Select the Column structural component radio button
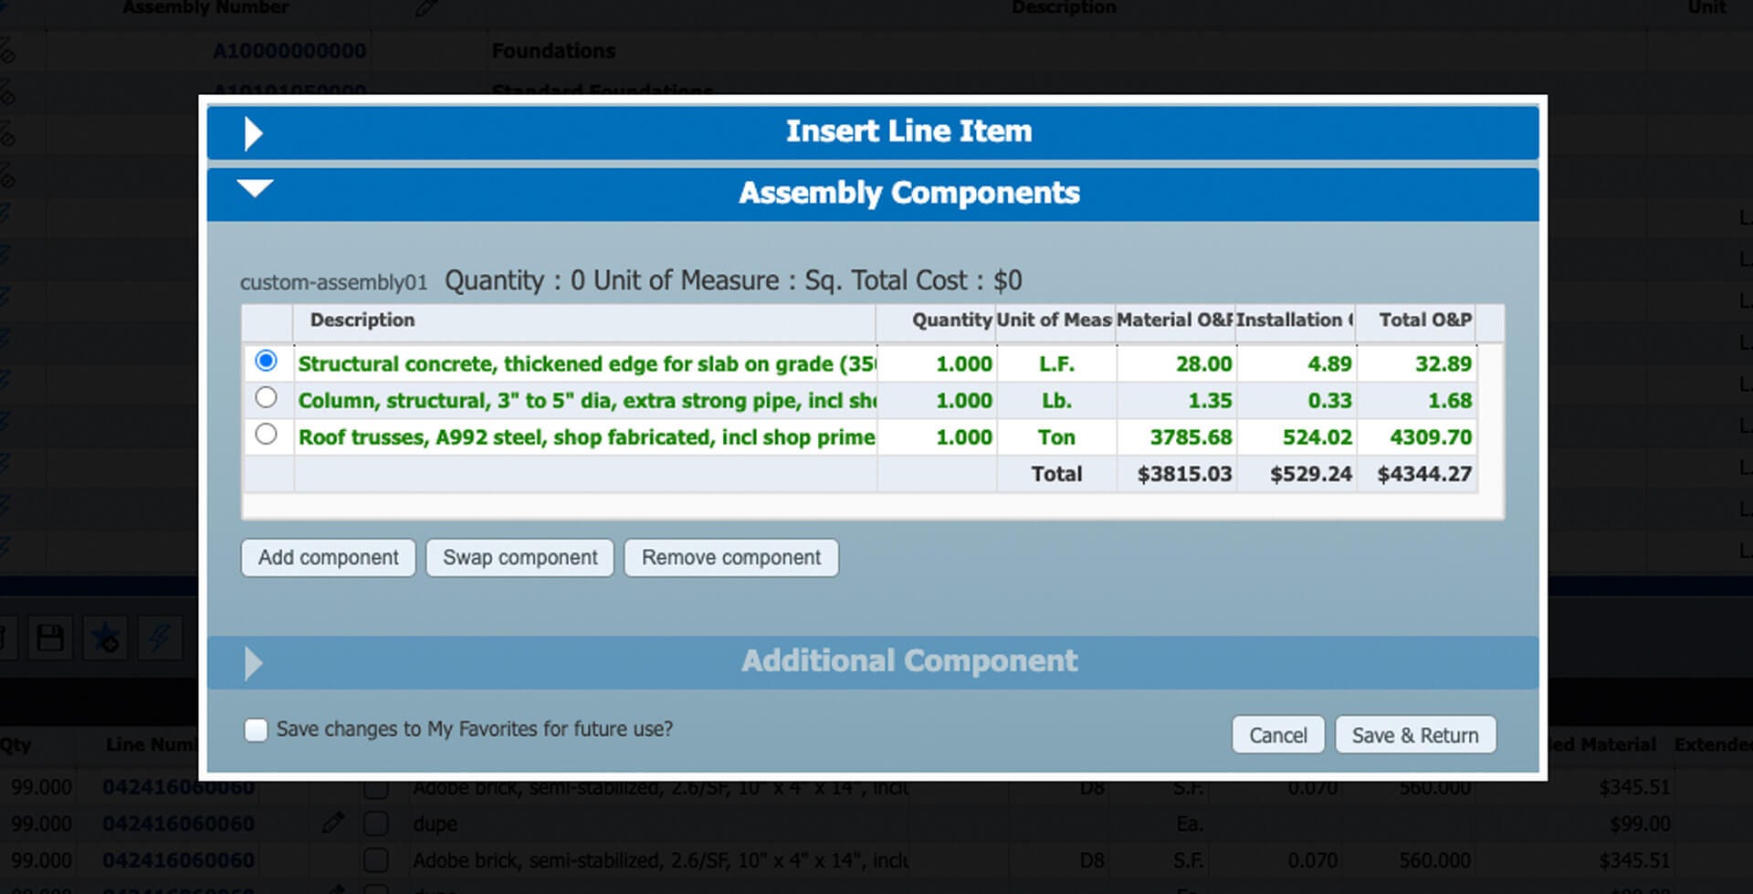 point(266,397)
